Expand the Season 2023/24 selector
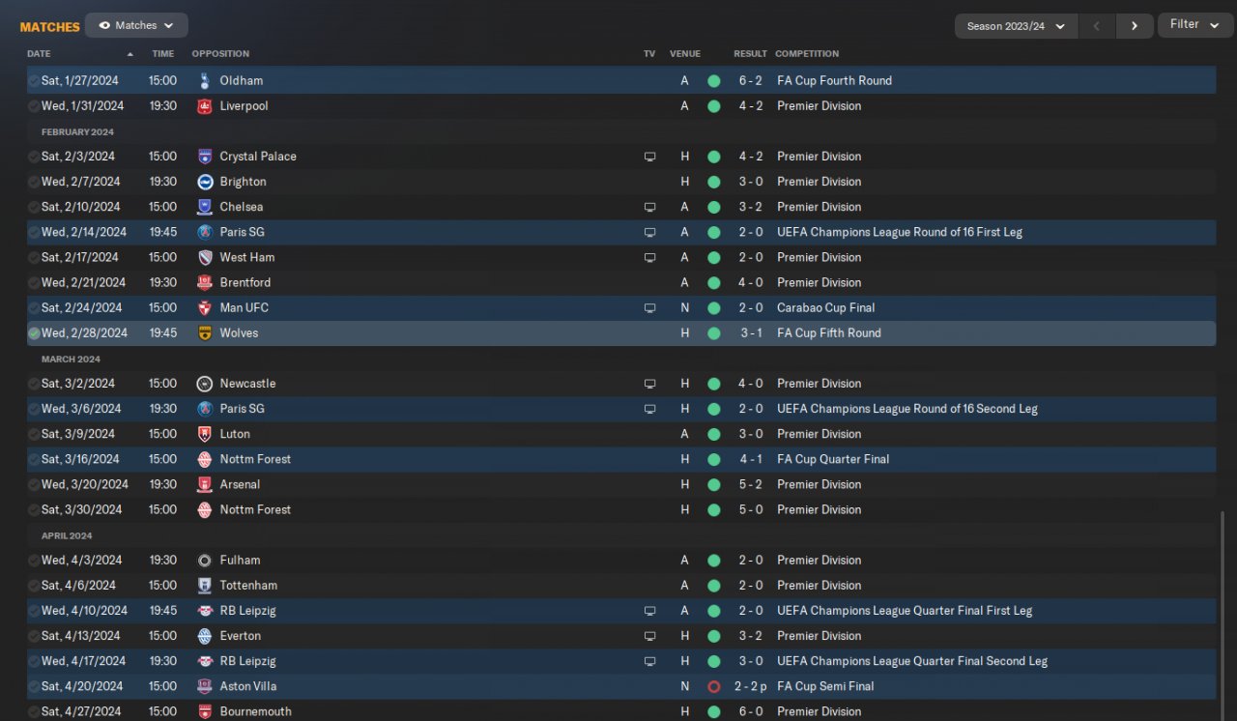Viewport: 1237px width, 721px height. pyautogui.click(x=1016, y=26)
